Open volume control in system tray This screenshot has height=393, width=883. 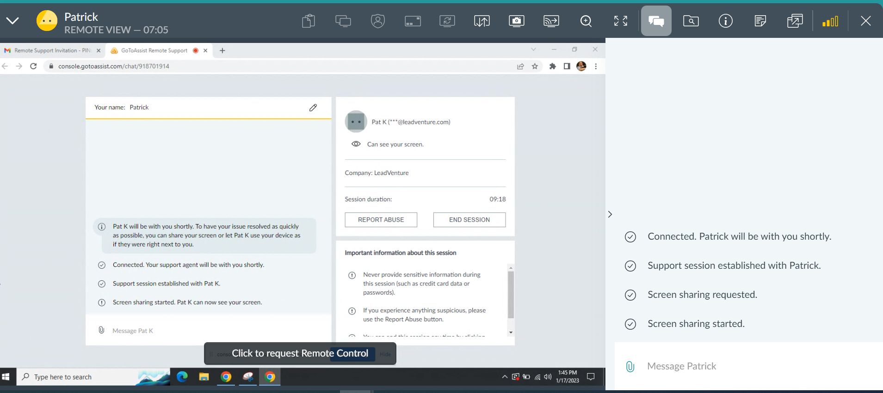pos(548,377)
